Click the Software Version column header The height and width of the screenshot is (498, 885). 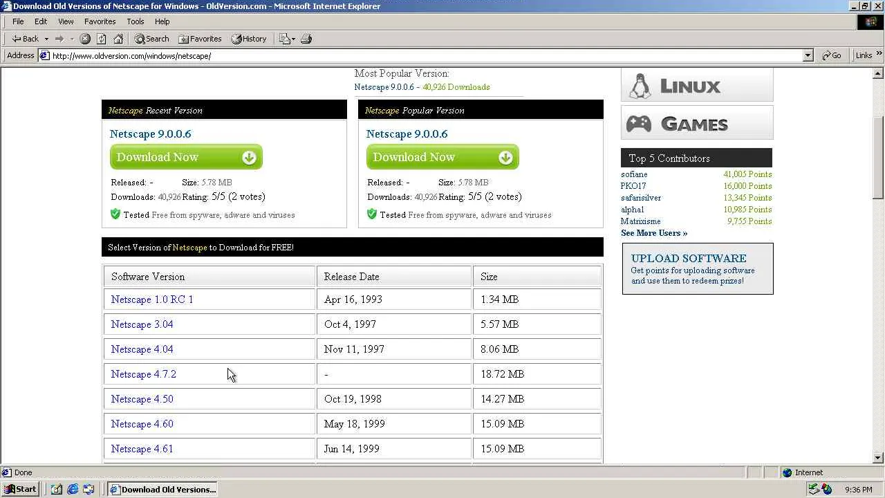pos(209,277)
